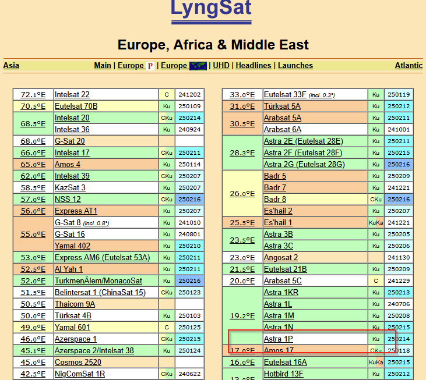Open the Türksat 5A satellite link
Screen dimensions: 426x380
282,106
